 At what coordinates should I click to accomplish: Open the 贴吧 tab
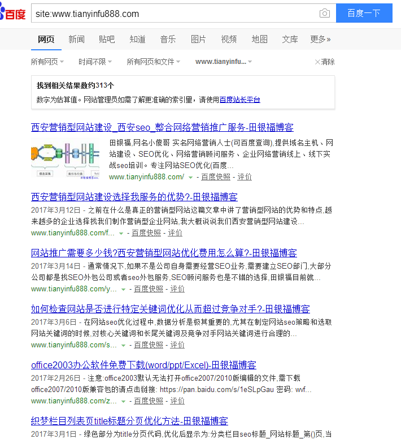pyautogui.click(x=107, y=39)
